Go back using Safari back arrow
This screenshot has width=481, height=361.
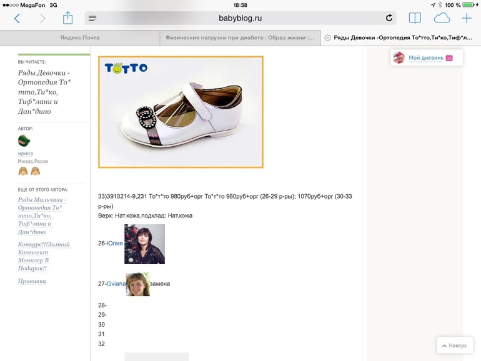[x=17, y=18]
